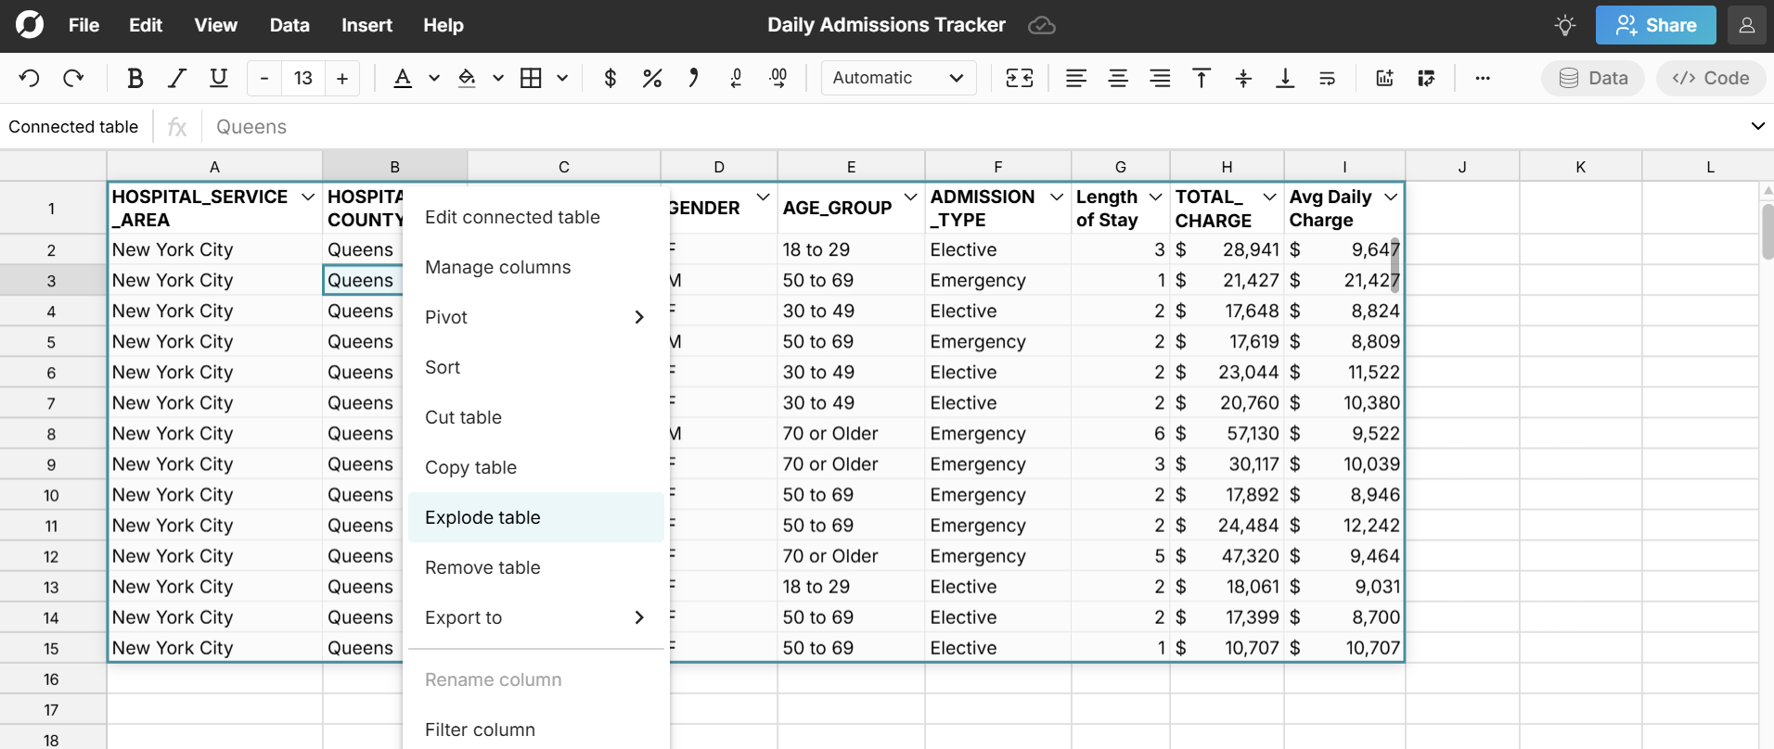This screenshot has height=749, width=1774.
Task: Align text left
Action: [x=1076, y=78]
